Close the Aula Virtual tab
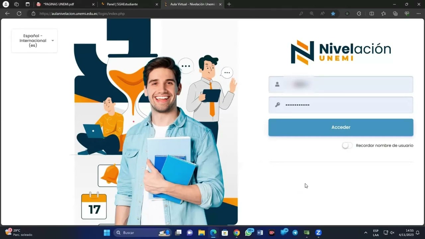425x239 pixels. (219, 4)
